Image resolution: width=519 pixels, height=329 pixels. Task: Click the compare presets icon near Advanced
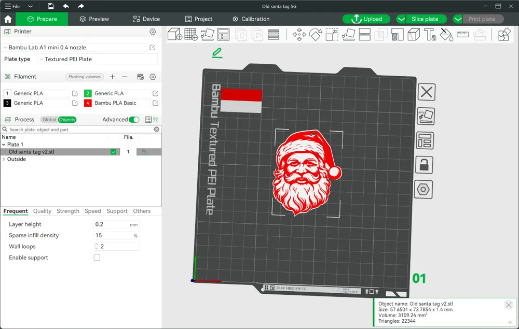coord(156,120)
